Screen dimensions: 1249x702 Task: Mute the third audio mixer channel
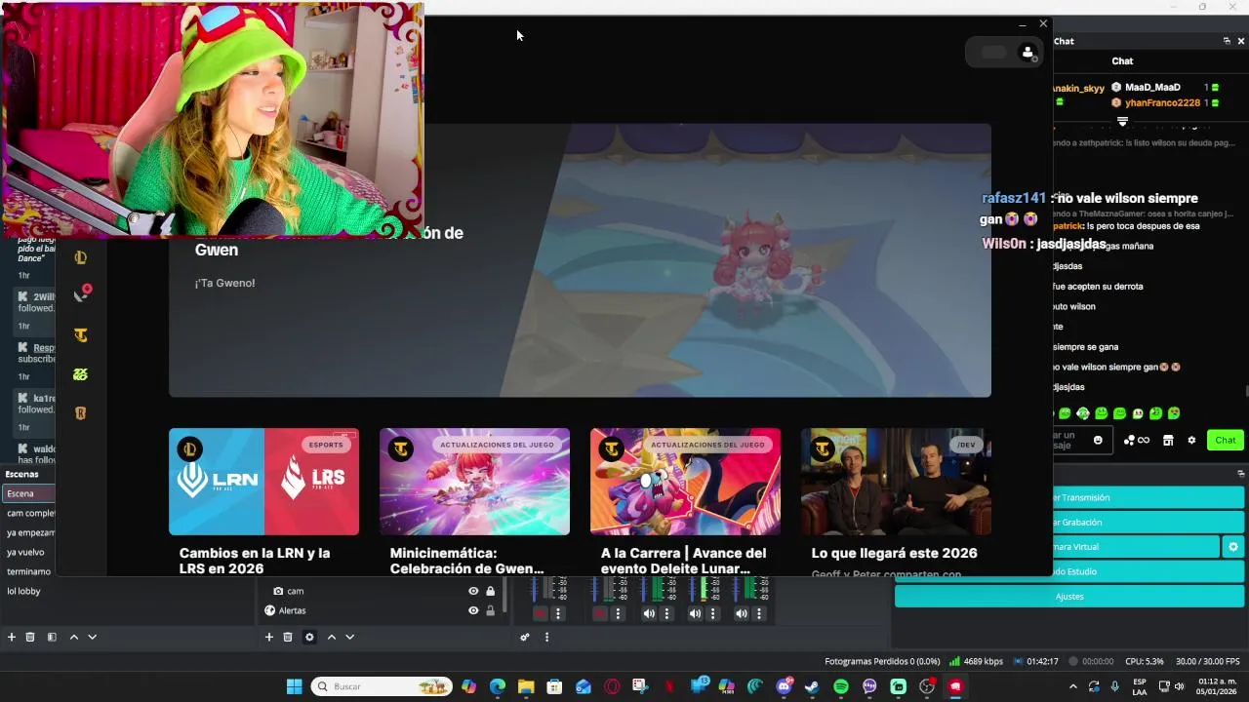[649, 613]
